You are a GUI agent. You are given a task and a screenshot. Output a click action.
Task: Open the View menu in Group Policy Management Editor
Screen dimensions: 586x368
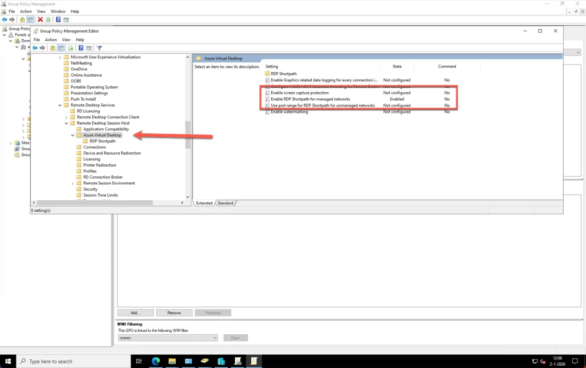66,39
